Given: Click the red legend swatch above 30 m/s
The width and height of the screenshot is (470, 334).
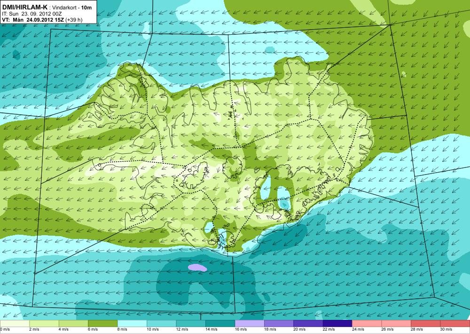Looking at the screenshot, I should click(x=455, y=324).
